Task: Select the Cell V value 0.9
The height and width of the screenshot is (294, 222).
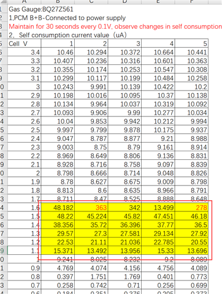Action: [x=25, y=268]
